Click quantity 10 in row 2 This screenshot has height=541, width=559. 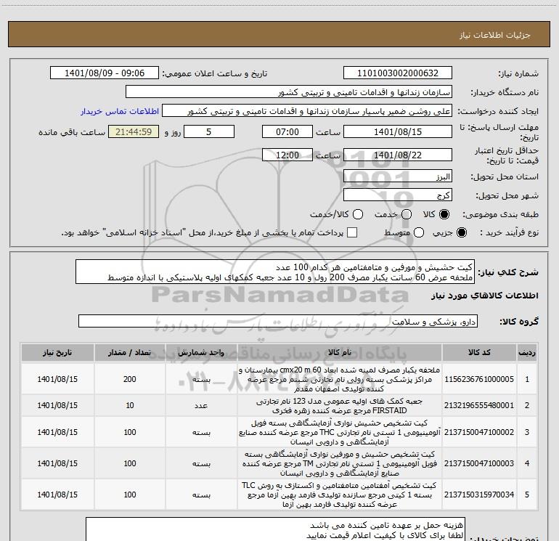[129, 405]
